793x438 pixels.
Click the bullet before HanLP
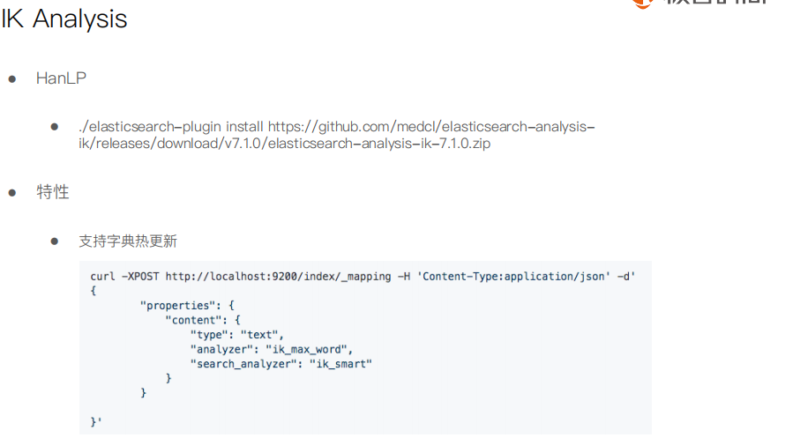[12, 78]
